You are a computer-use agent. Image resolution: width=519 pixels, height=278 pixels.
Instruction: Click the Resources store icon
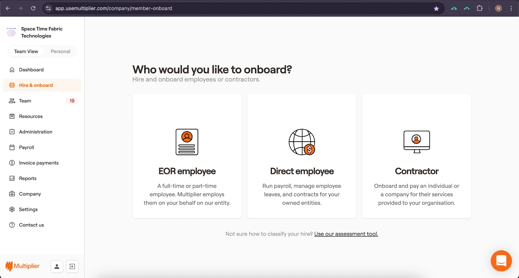pos(12,116)
